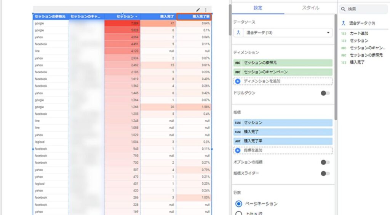Click the 検索 search input field
The width and height of the screenshot is (390, 215).
coord(366,9)
